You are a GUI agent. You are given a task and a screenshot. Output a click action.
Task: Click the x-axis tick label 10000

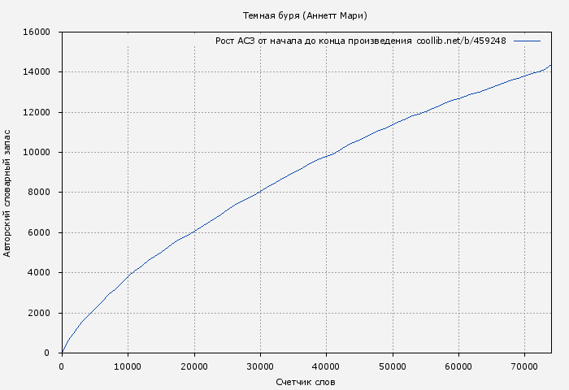point(128,366)
